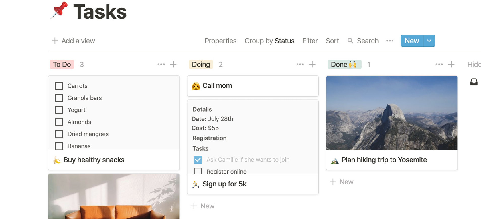Click the plus icon in Done column header
Screen dimensions: 481x219
coord(451,64)
